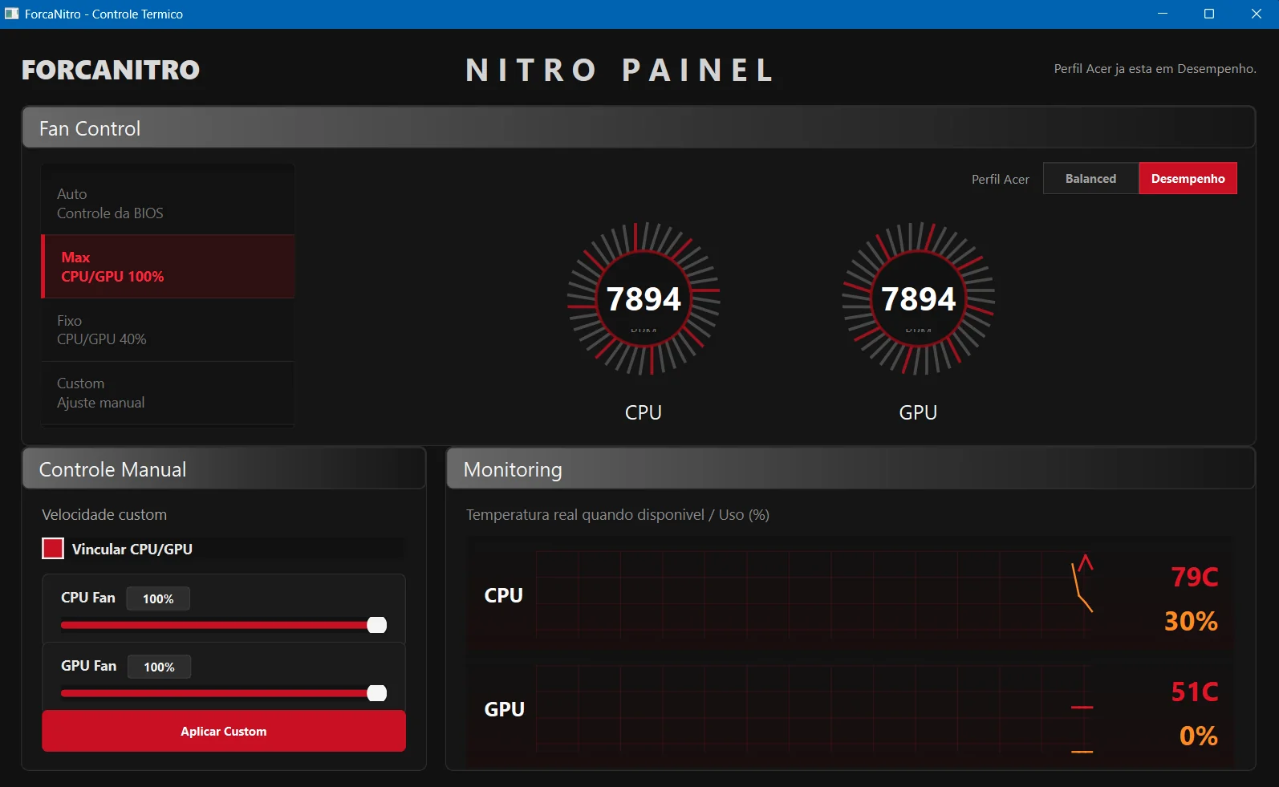Select the Auto Controle da BIOS mode
The image size is (1279, 787).
pyautogui.click(x=168, y=203)
